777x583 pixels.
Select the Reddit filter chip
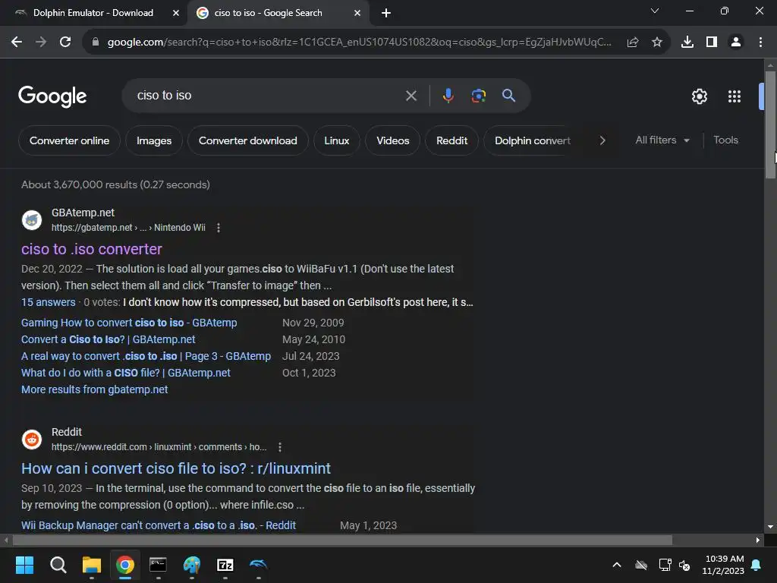(452, 140)
